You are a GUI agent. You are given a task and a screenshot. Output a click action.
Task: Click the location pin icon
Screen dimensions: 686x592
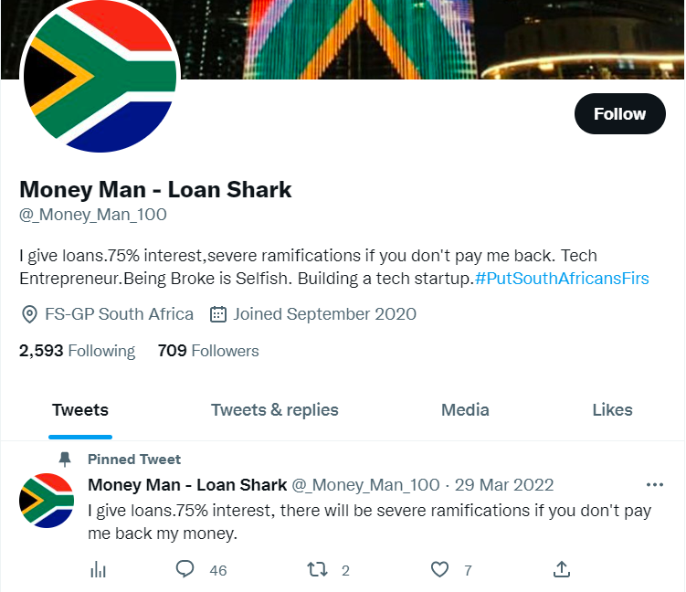coord(29,314)
